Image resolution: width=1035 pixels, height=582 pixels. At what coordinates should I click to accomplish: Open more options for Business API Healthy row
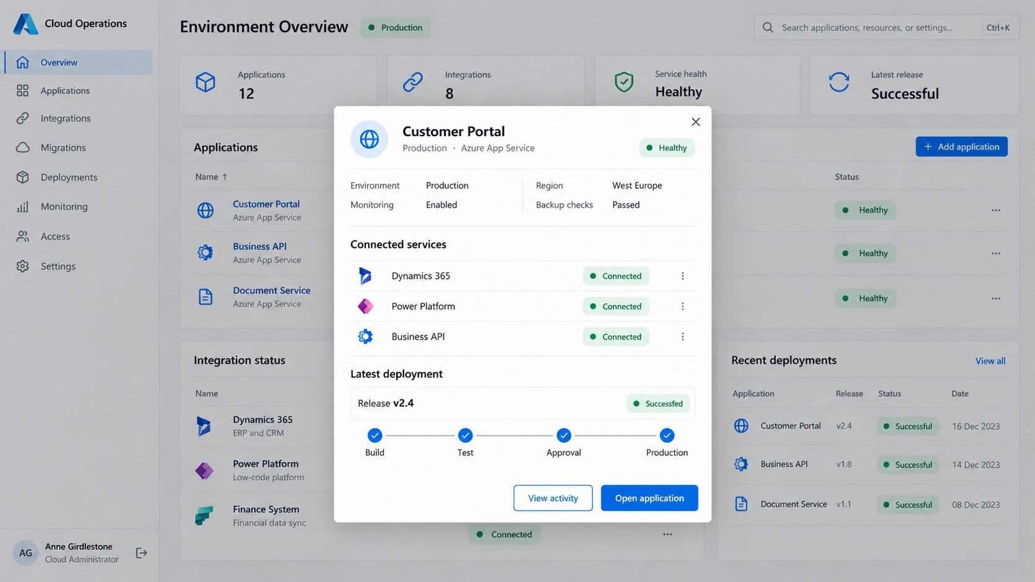click(x=996, y=254)
